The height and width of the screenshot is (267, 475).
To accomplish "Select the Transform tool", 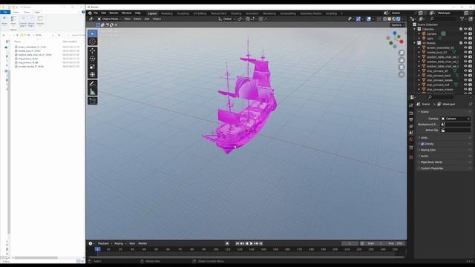I will [x=93, y=74].
